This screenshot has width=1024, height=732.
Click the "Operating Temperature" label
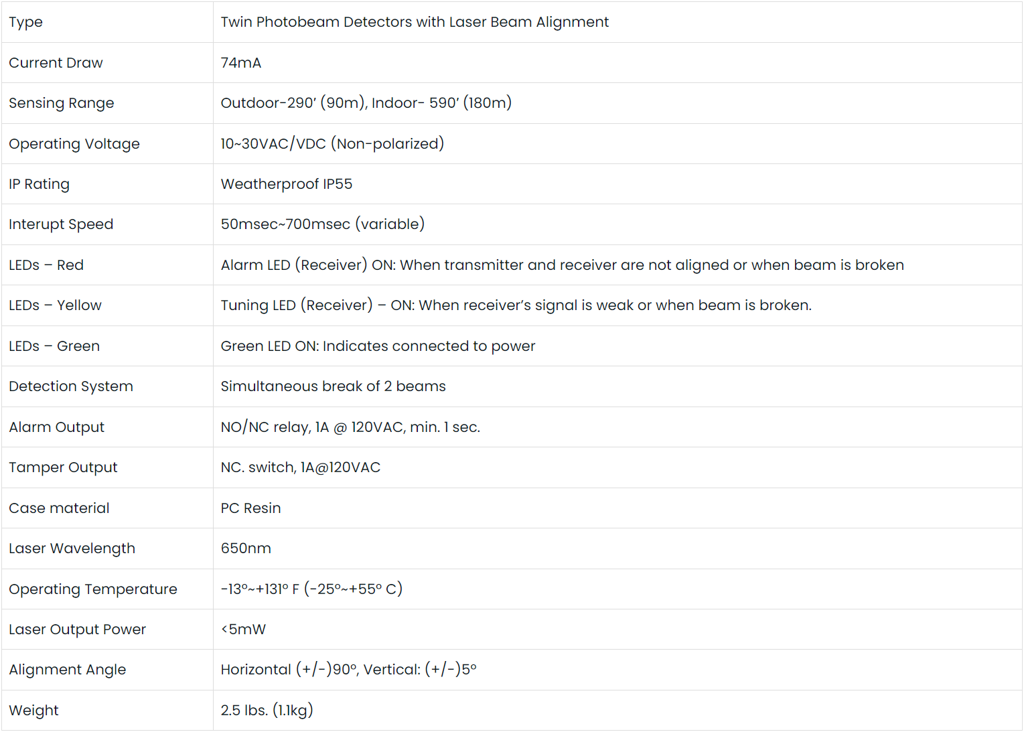(93, 589)
